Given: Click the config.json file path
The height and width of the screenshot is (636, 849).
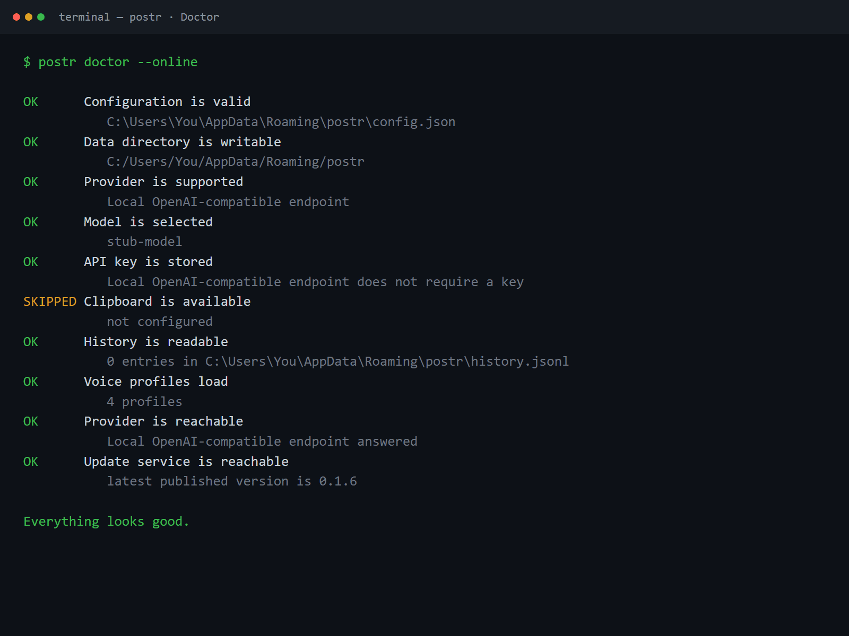Looking at the screenshot, I should [281, 122].
